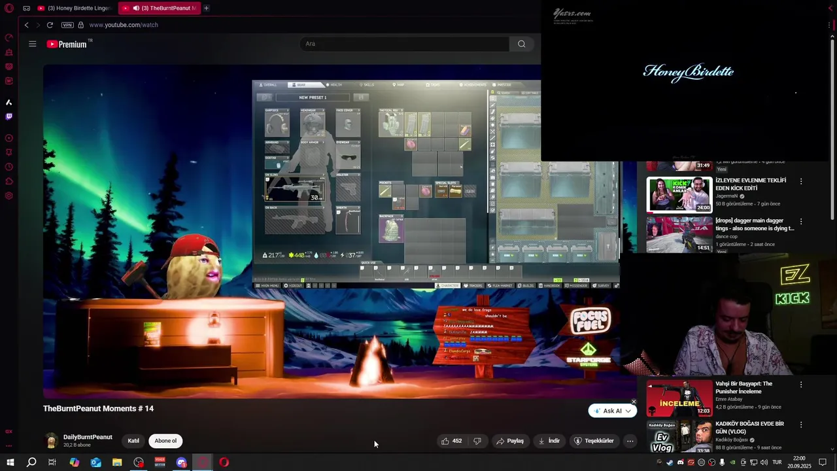Click the Abone ol subscribe button
This screenshot has height=471, width=837.
[165, 441]
